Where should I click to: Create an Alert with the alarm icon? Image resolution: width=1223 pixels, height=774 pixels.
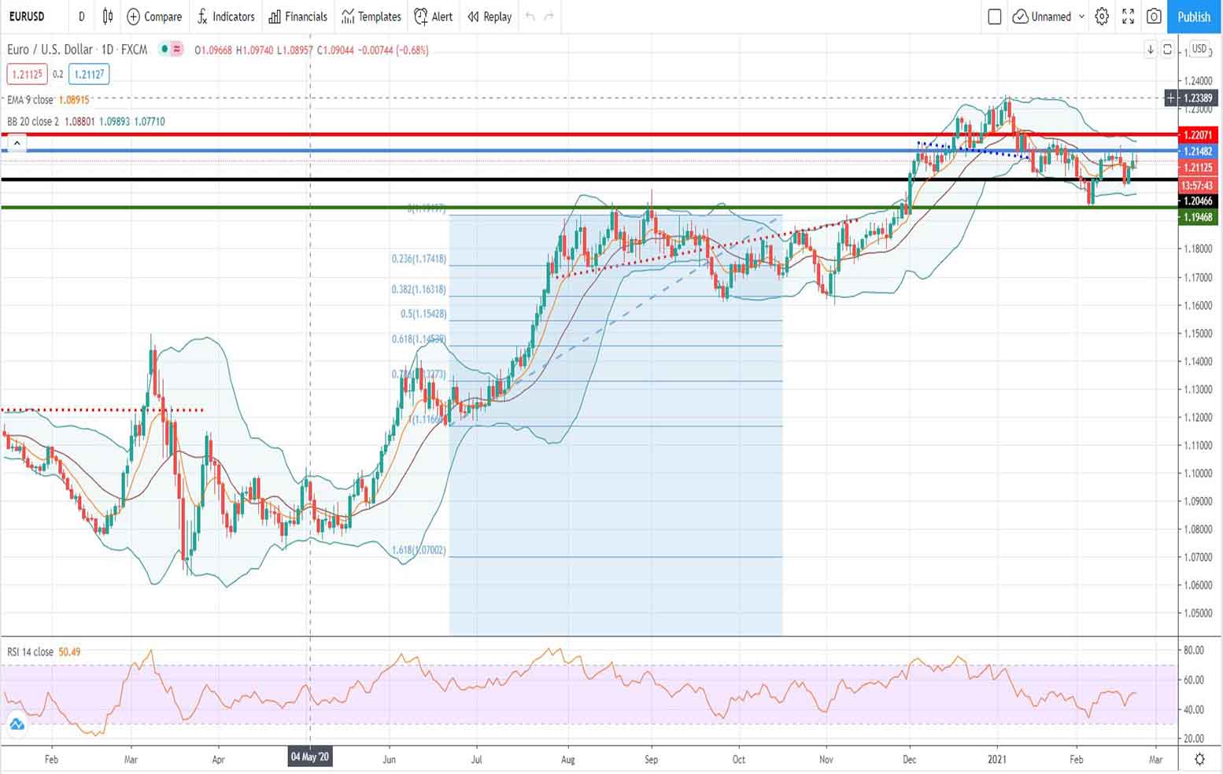point(434,17)
